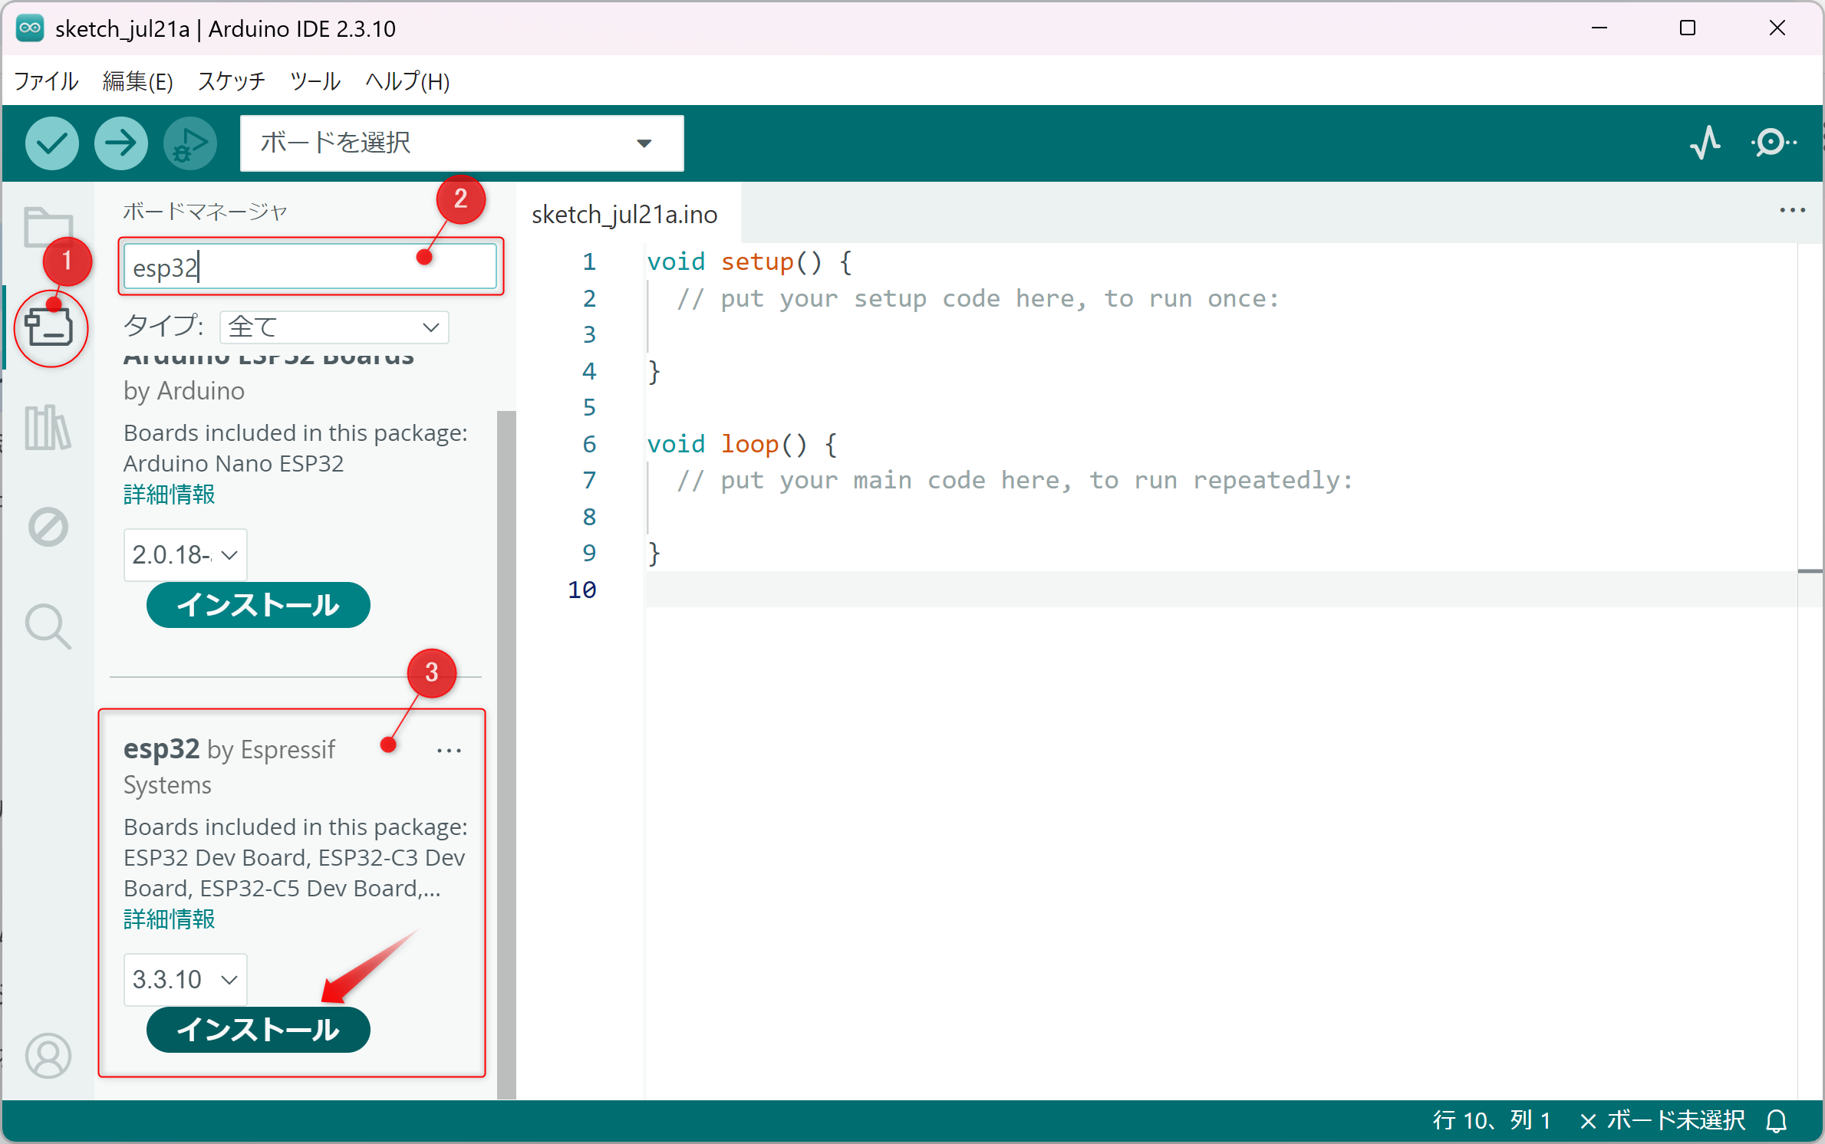Viewport: 1825px width, 1144px height.
Task: Open the esp32 package three-dot menu
Action: (449, 751)
